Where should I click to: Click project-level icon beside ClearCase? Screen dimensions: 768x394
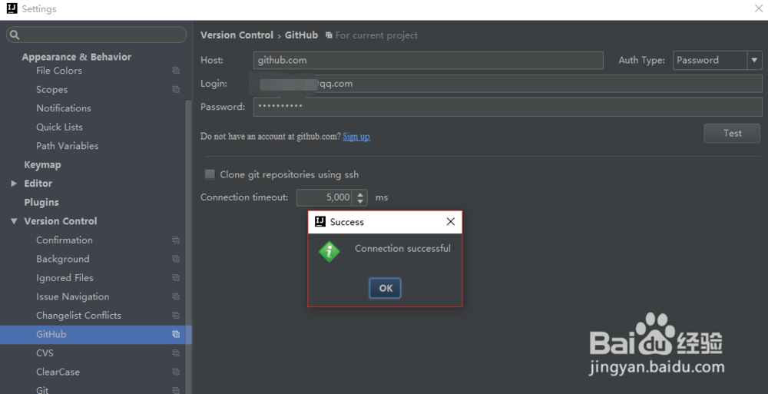[176, 372]
